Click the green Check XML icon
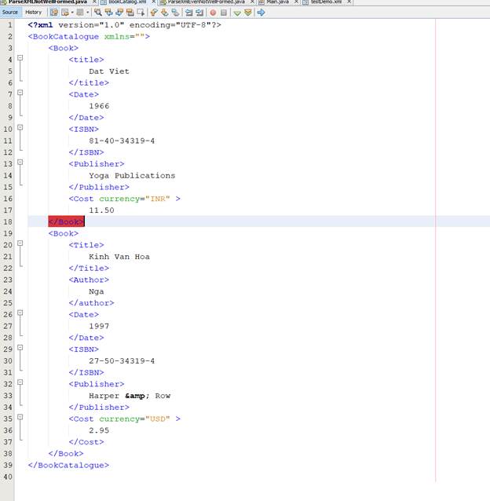Screen dimensions: 490x501 click(x=237, y=13)
